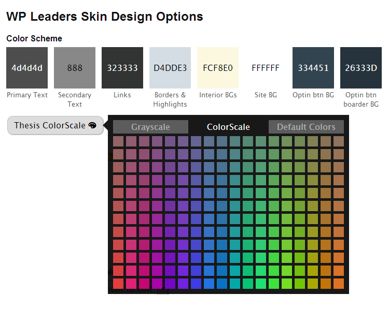Choose the 888 Secondary Text swatch
The image size is (389, 309).
coord(75,68)
